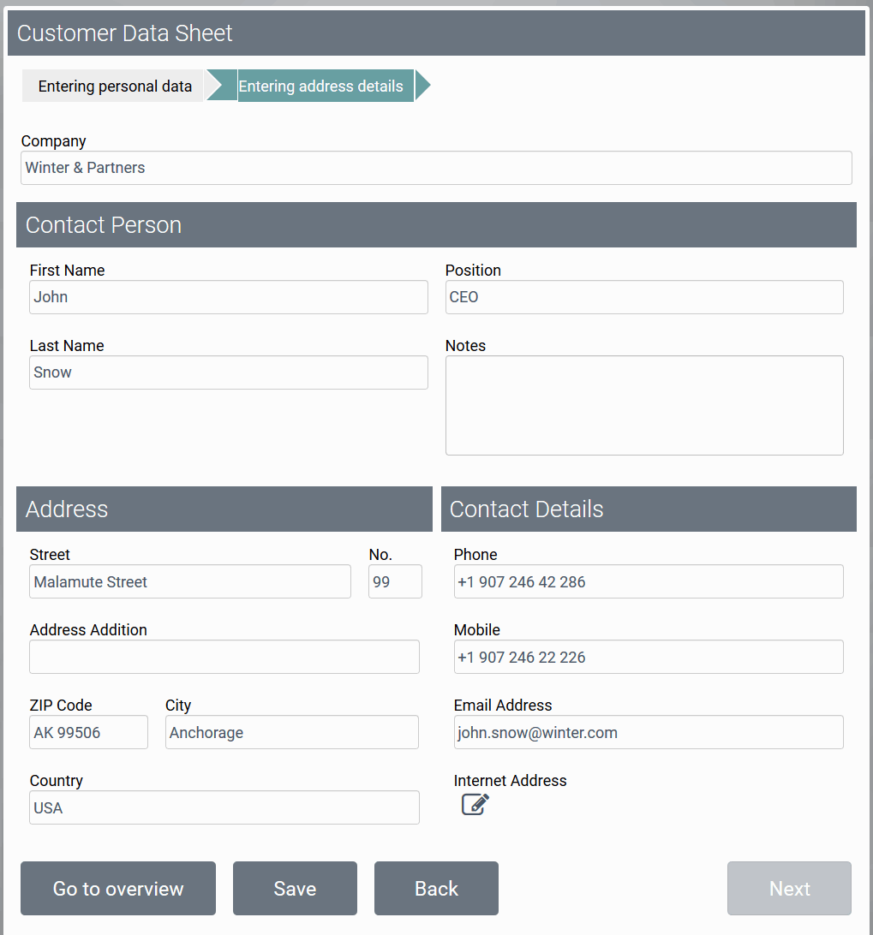Image resolution: width=873 pixels, height=935 pixels.
Task: Edit the Position field
Action: [644, 297]
